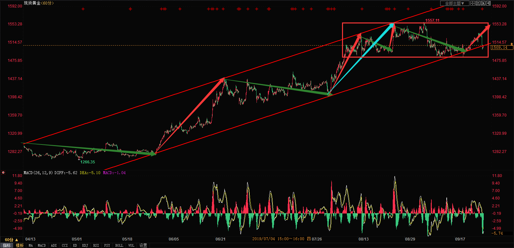Switch to the 指标 tab
The image size is (514, 248).
tap(7, 245)
